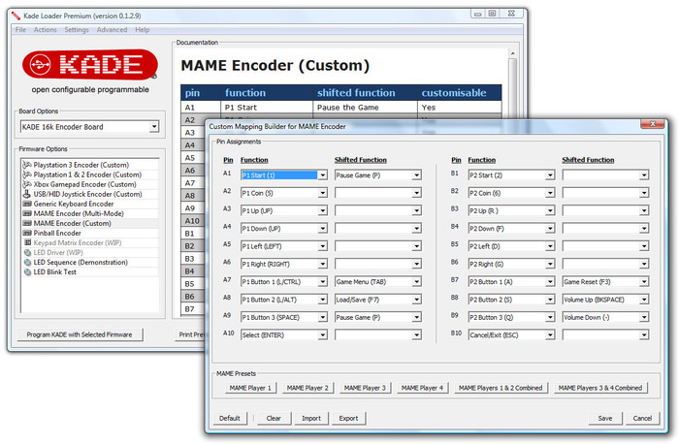
Task: Apply the MAME Player 1 preset
Action: tap(250, 388)
